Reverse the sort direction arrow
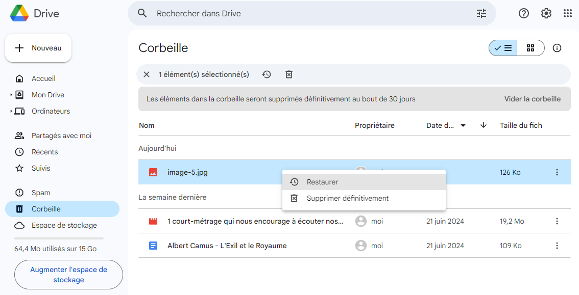 click(x=484, y=125)
